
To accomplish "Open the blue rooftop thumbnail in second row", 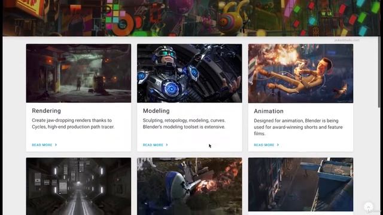I will click(300, 185).
